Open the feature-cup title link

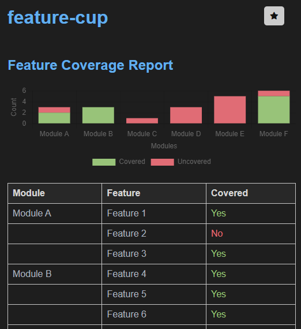(58, 18)
